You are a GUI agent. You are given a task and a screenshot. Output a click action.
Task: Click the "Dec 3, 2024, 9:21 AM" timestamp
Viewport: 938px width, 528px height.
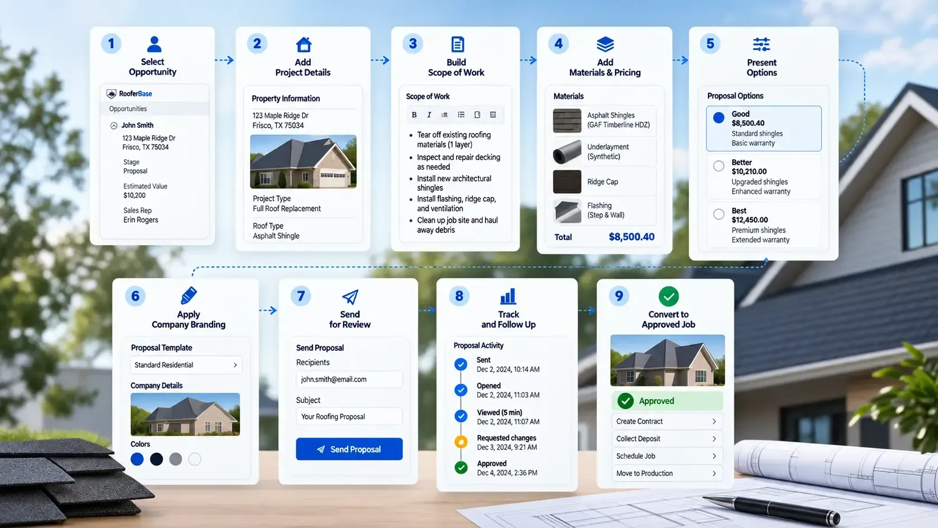pyautogui.click(x=507, y=447)
